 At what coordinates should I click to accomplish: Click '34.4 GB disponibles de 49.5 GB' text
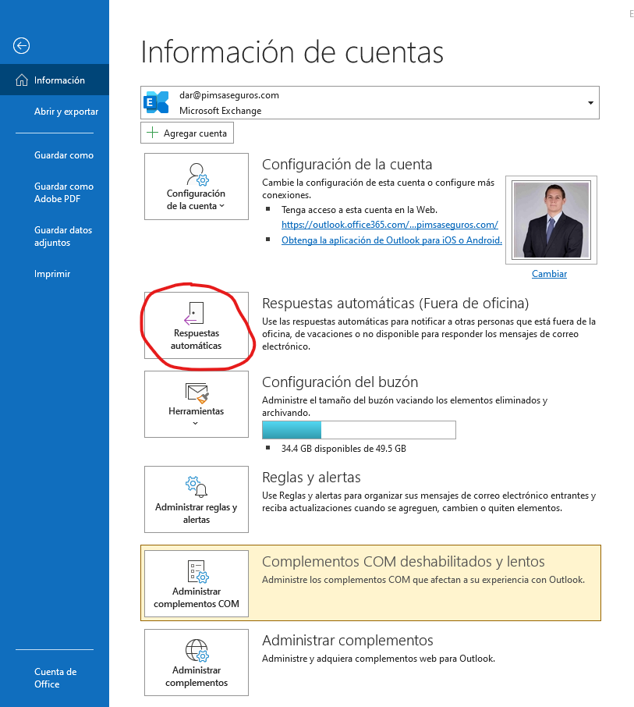click(x=343, y=449)
